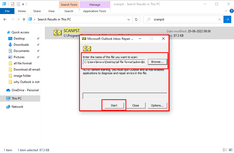Open Documents in the navigation pane
Image resolution: width=234 pixels, height=153 pixels.
[21, 51]
